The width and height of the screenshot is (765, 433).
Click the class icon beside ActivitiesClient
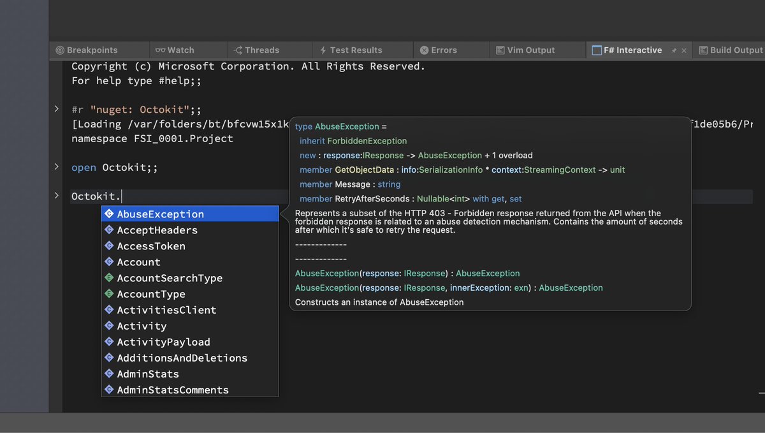coord(109,310)
